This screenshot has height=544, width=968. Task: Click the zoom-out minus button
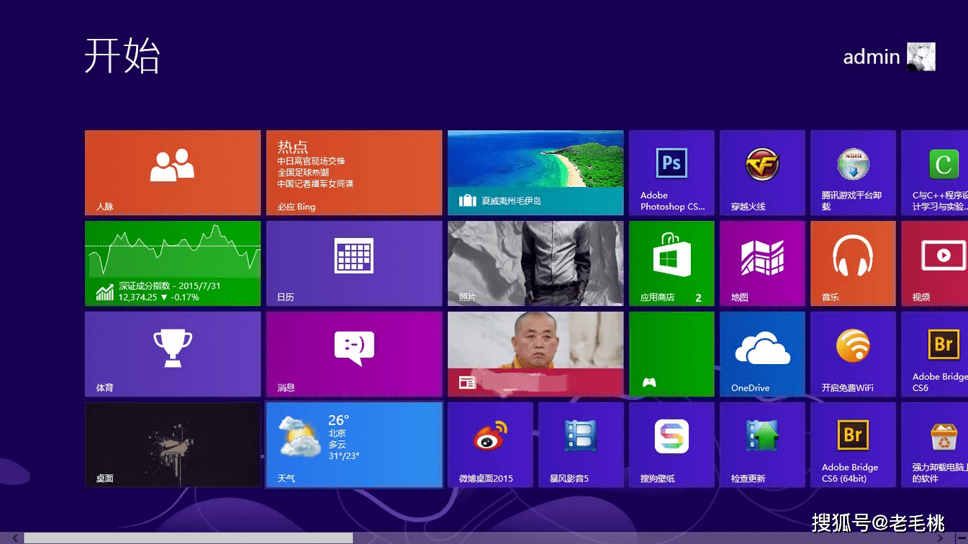pyautogui.click(x=962, y=538)
